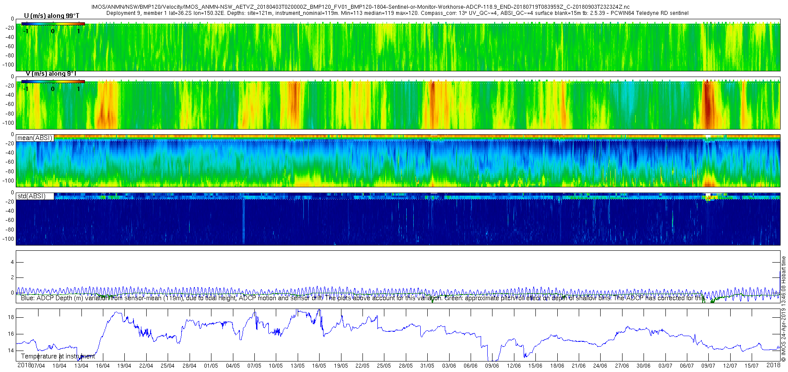Click the '28/04' date tick label

tap(190, 366)
